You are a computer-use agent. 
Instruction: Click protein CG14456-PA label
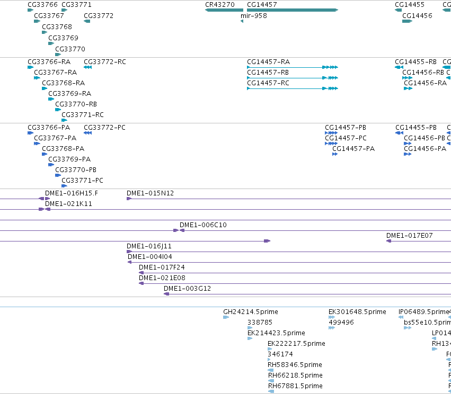click(x=425, y=149)
